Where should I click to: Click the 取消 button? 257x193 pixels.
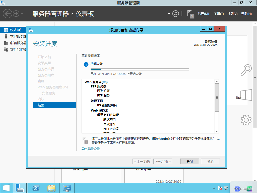210,161
